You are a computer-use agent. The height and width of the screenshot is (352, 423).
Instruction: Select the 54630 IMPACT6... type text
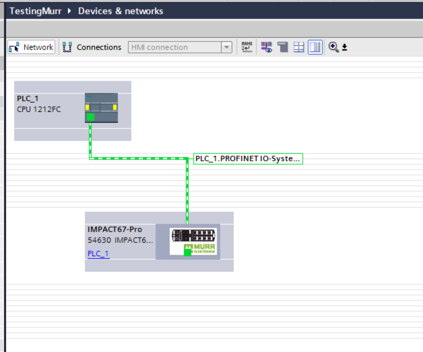pyautogui.click(x=120, y=240)
